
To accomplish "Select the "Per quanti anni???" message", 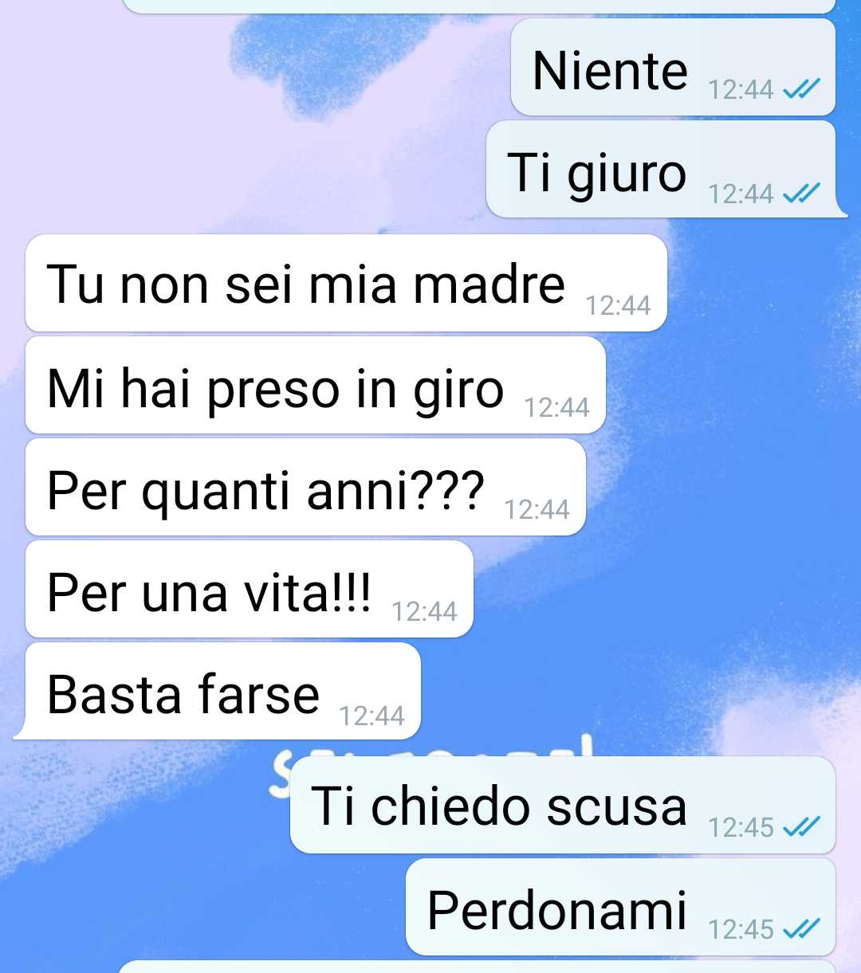I will coord(305,487).
